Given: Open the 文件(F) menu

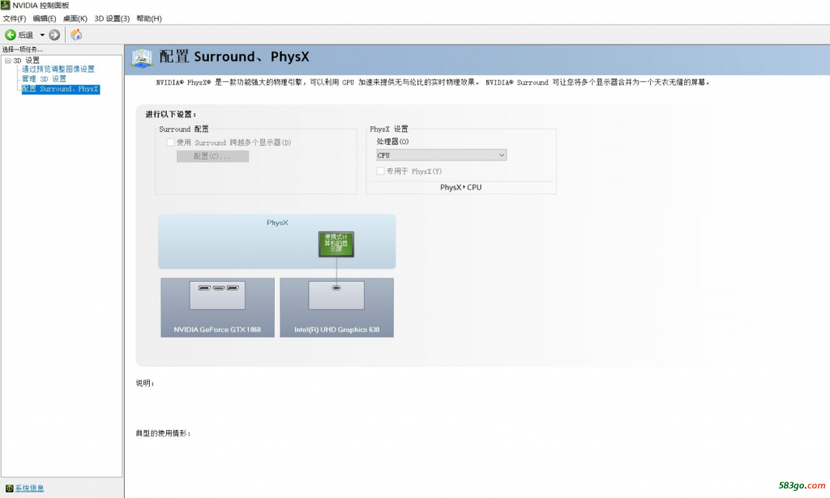Looking at the screenshot, I should click(15, 19).
